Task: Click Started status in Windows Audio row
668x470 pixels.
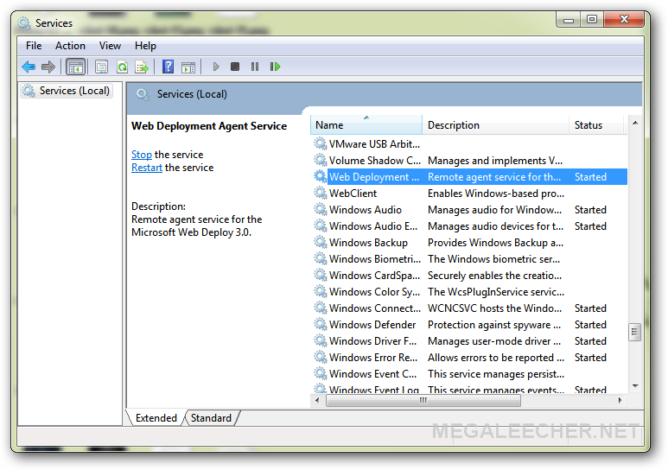Action: coord(590,210)
